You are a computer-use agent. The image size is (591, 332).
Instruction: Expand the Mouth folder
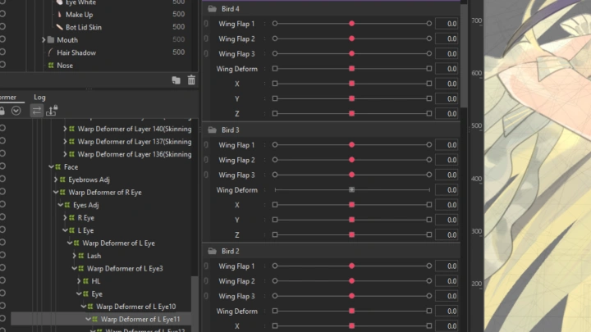coord(44,40)
